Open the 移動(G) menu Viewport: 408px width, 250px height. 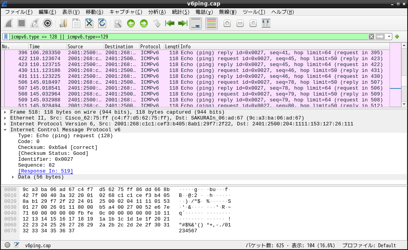tap(94, 12)
